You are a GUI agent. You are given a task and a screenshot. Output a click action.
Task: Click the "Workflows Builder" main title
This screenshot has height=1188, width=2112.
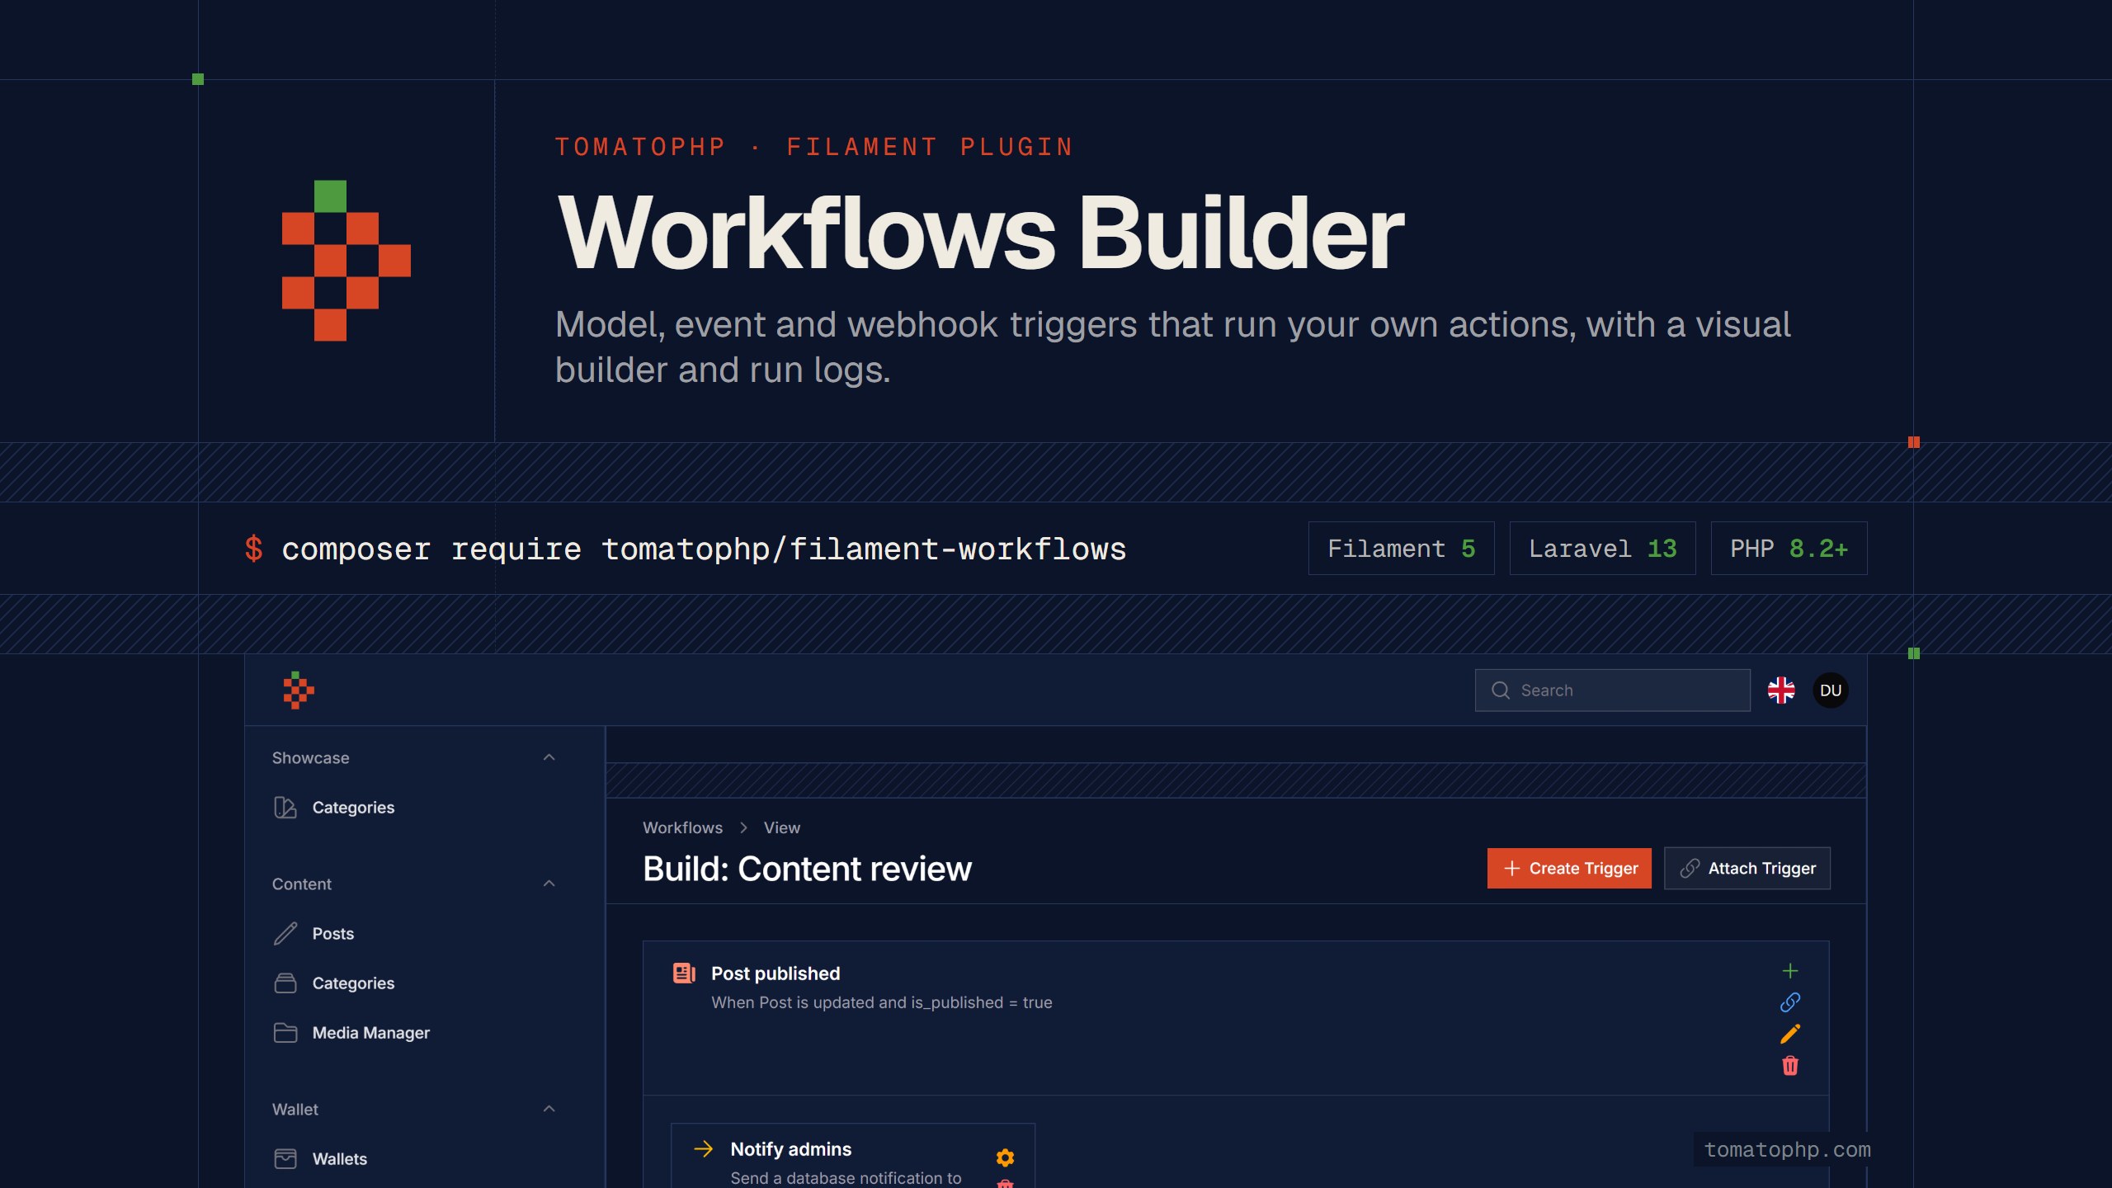(980, 233)
